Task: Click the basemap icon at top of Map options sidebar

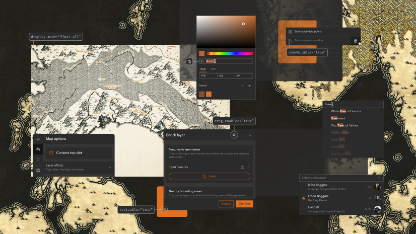Action: tap(38, 139)
